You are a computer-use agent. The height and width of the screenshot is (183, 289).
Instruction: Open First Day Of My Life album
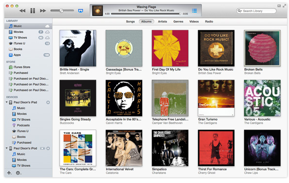coord(170,48)
